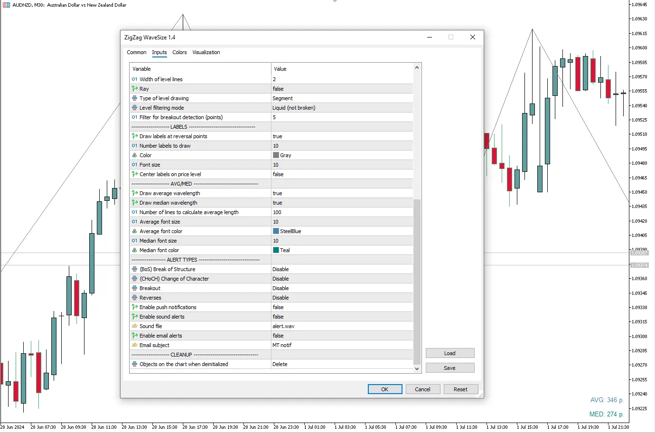Click the integer icon beside Width of level lines
The image size is (655, 433).
[x=135, y=79]
